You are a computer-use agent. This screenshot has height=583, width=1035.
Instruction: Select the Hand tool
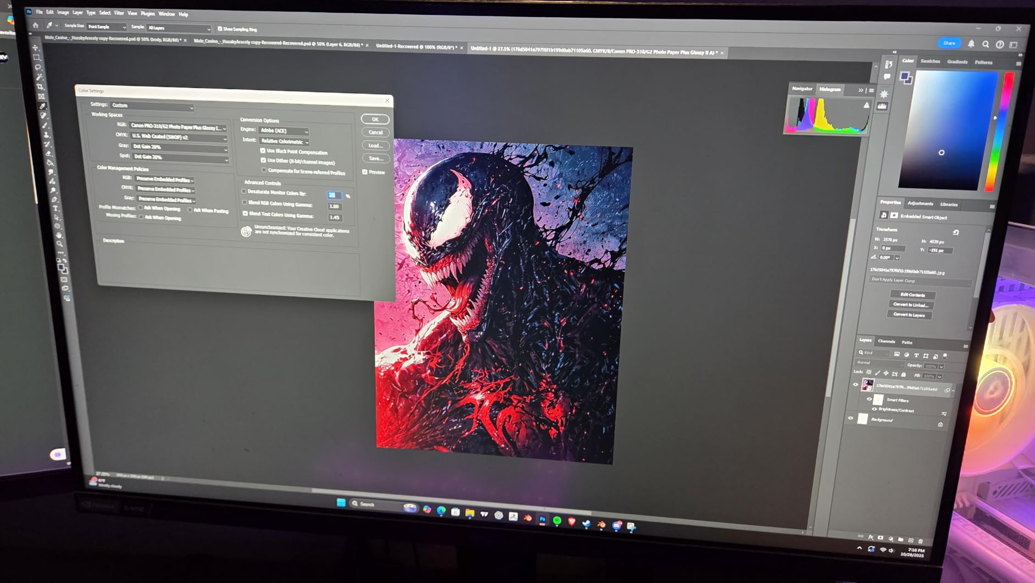(x=58, y=235)
